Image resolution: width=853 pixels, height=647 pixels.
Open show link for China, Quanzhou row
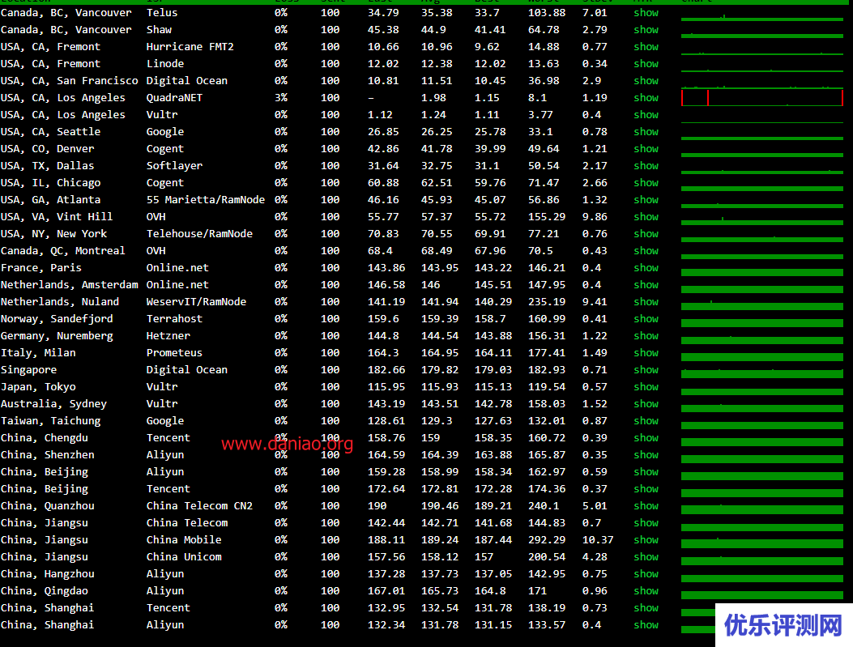pyautogui.click(x=646, y=506)
